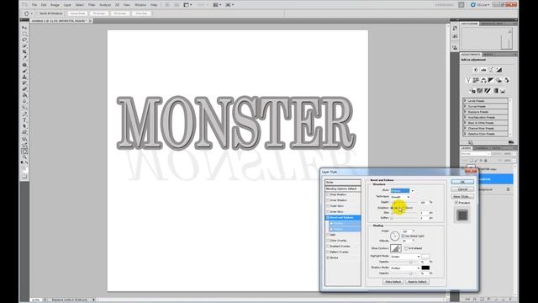
Task: Open the bevel Style dropdown
Action: (x=402, y=190)
